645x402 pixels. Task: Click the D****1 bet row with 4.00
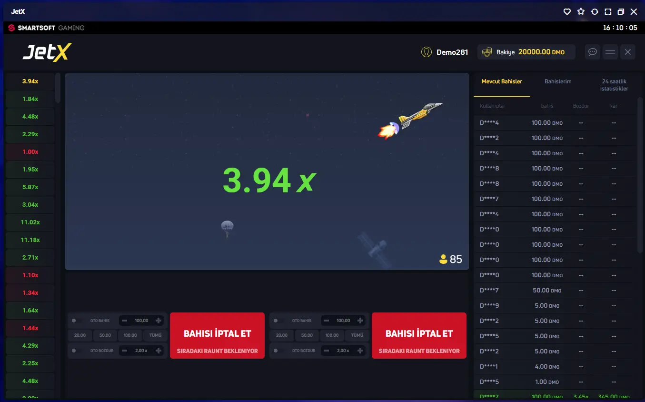click(555, 367)
